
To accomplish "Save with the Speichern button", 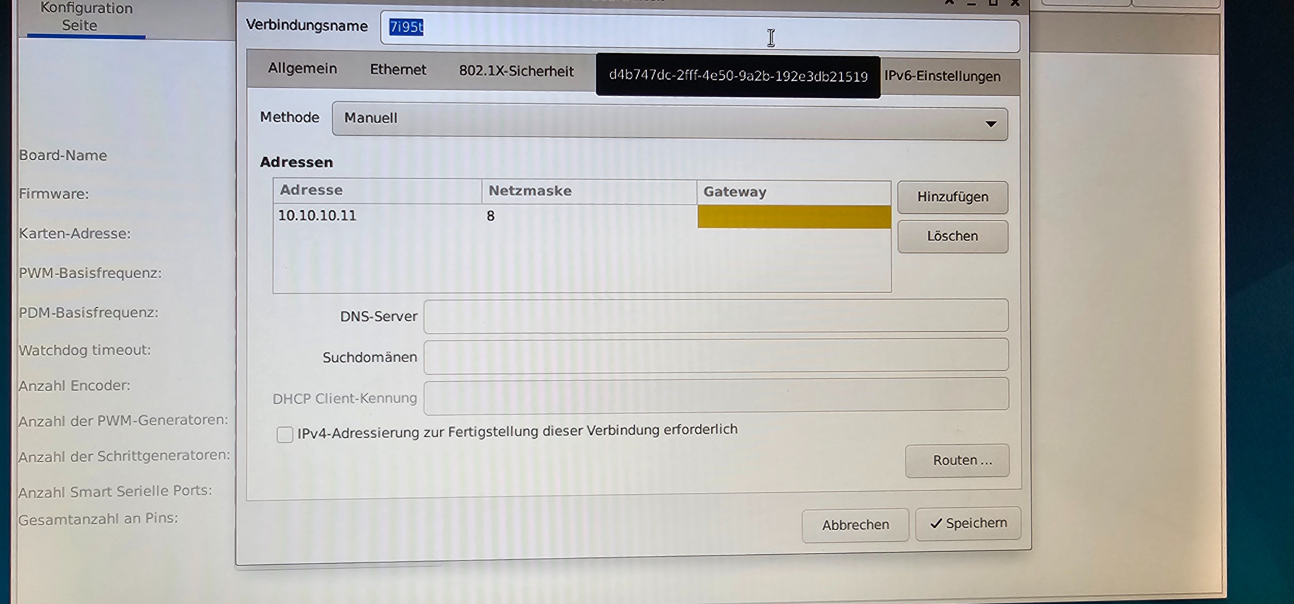I will point(968,523).
